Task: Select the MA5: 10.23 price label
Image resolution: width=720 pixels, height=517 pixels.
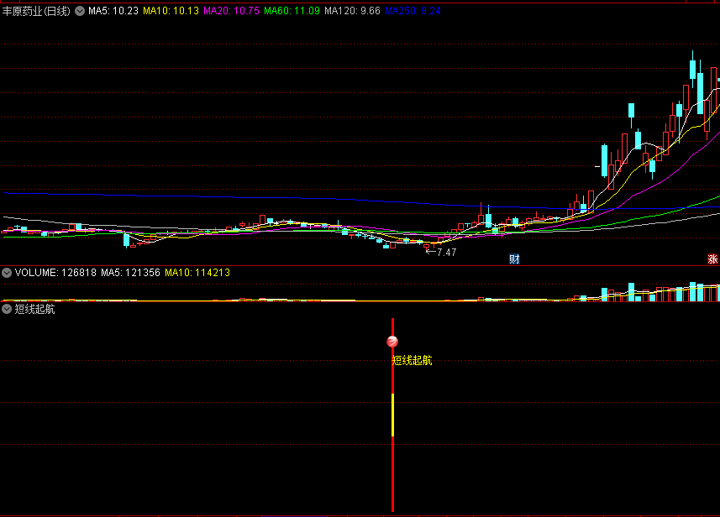Action: [x=113, y=11]
